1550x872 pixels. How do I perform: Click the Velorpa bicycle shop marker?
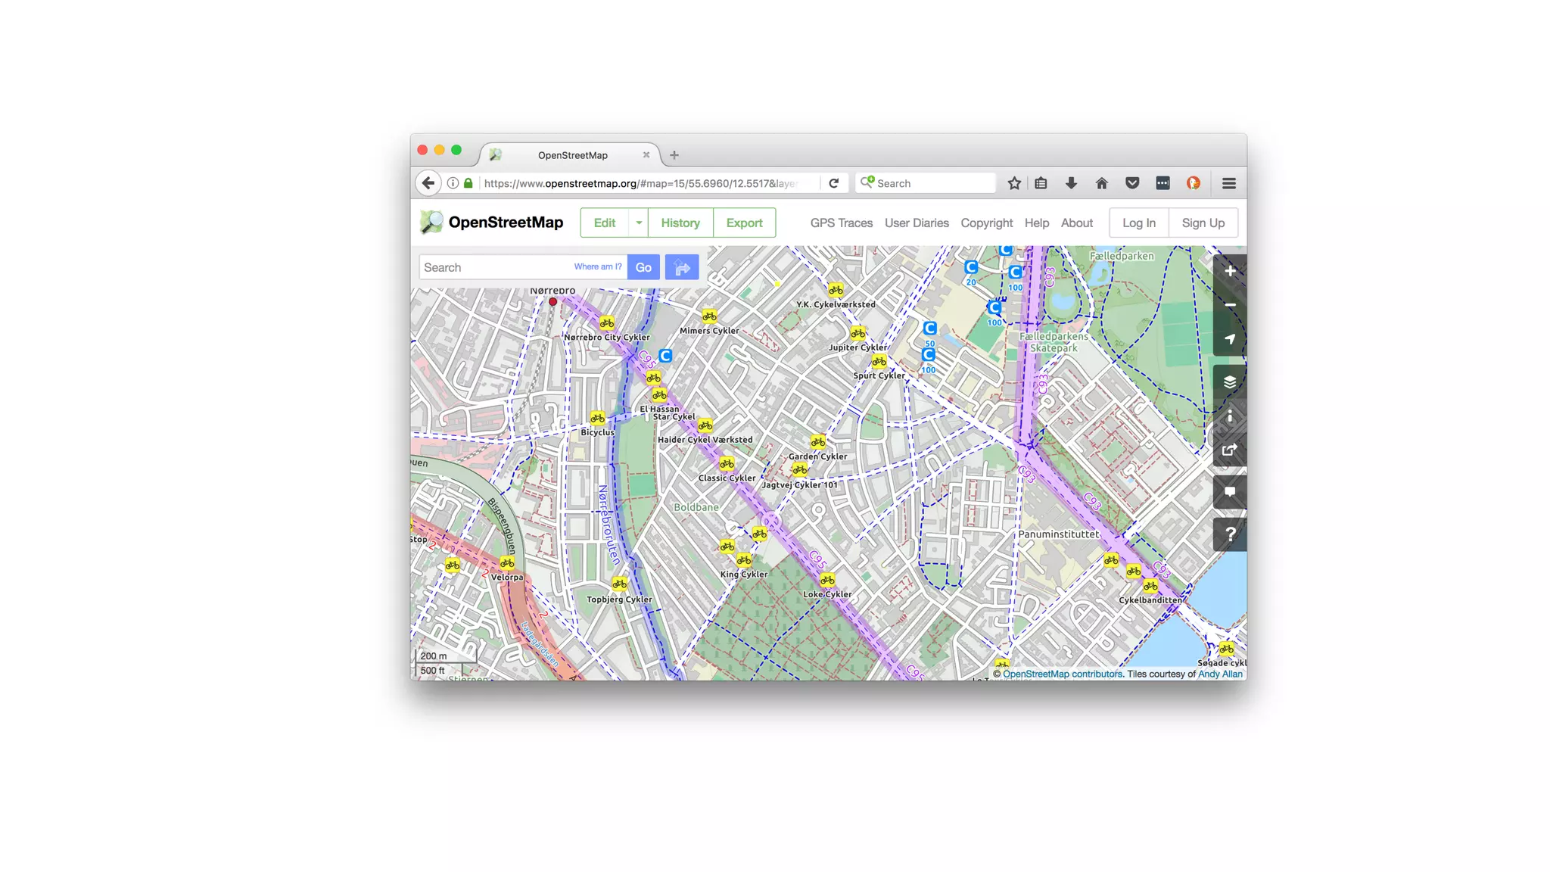[x=507, y=563]
